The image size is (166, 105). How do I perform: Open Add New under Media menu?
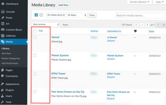tap(6, 53)
